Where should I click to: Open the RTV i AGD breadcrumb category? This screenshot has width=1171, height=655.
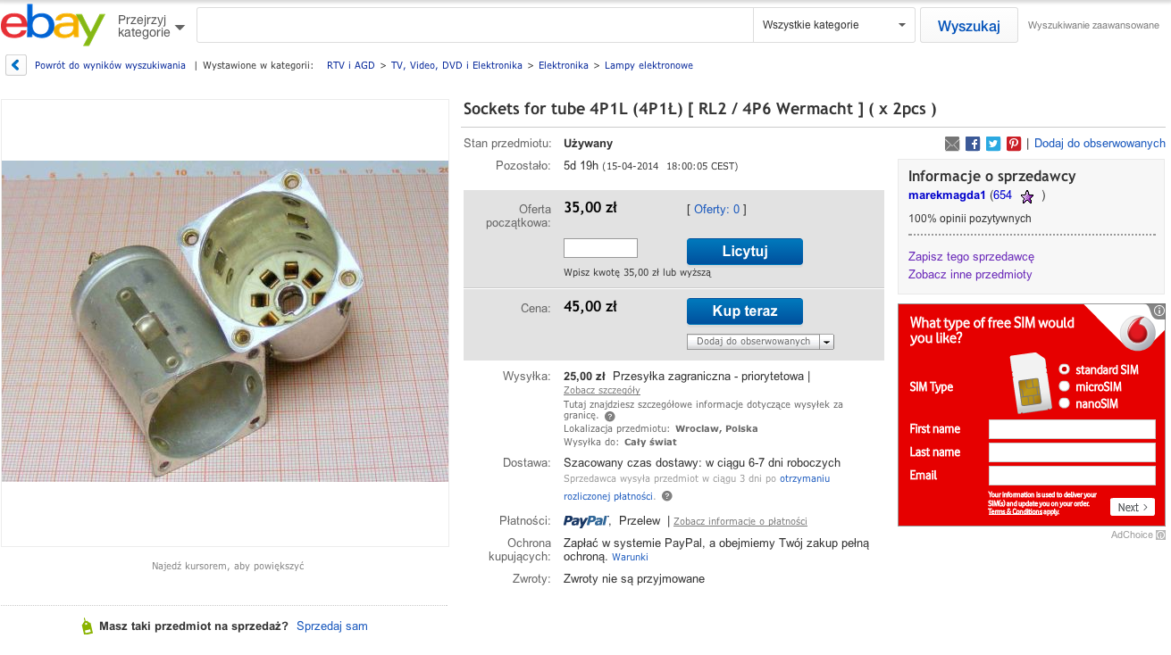351,65
